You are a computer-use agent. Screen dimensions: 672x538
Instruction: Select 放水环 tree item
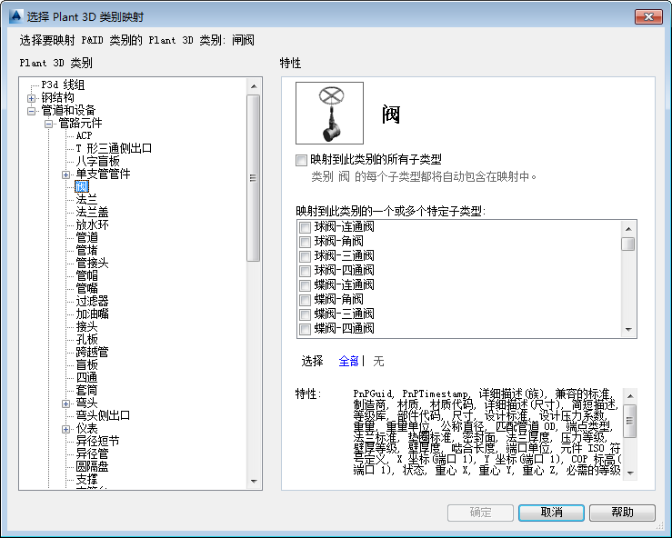(92, 224)
